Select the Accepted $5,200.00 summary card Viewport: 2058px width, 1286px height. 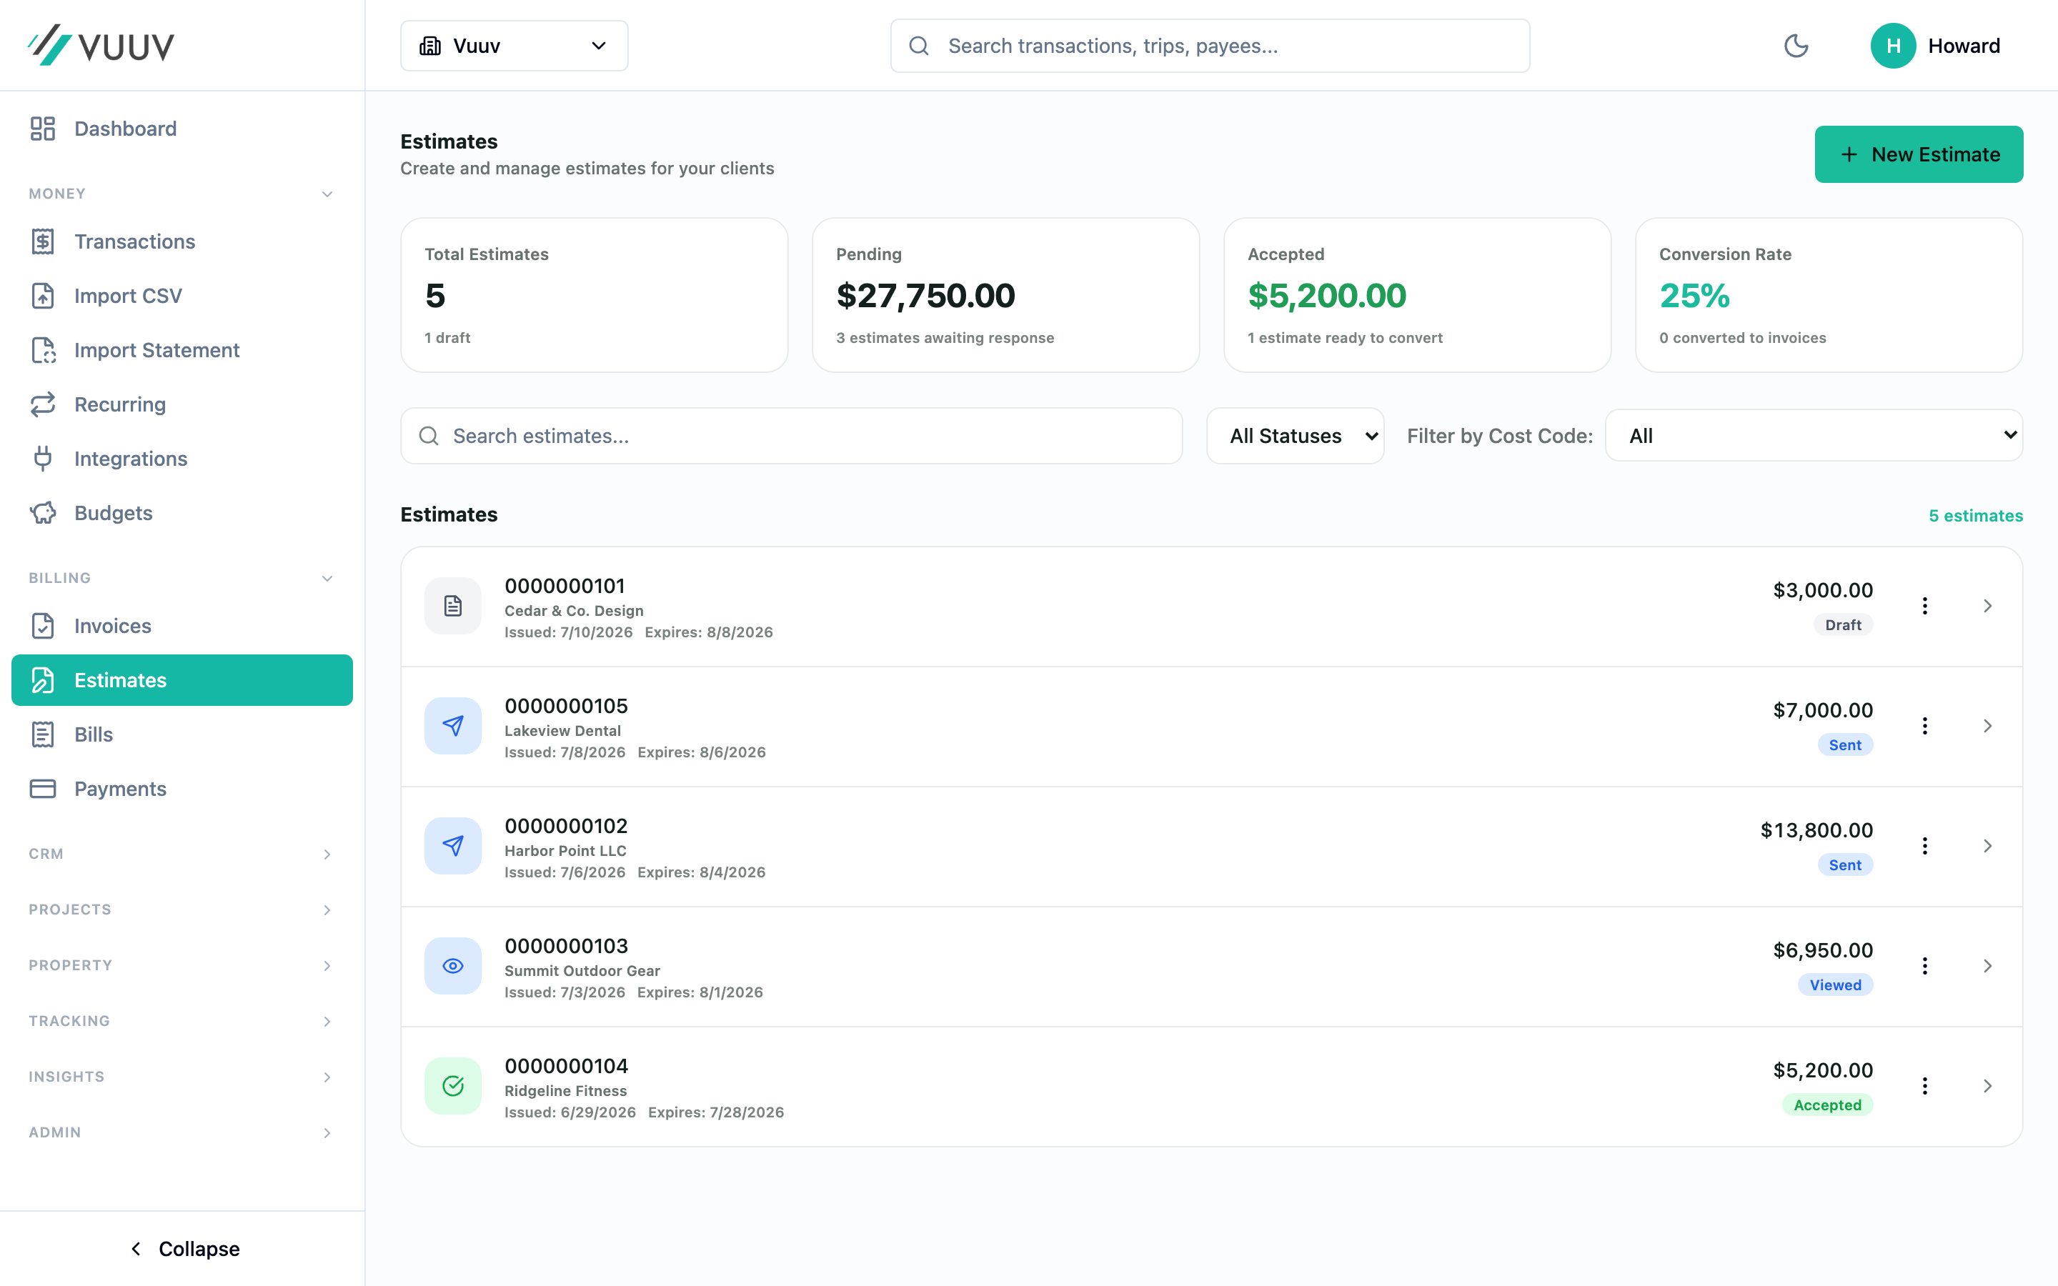click(1417, 295)
